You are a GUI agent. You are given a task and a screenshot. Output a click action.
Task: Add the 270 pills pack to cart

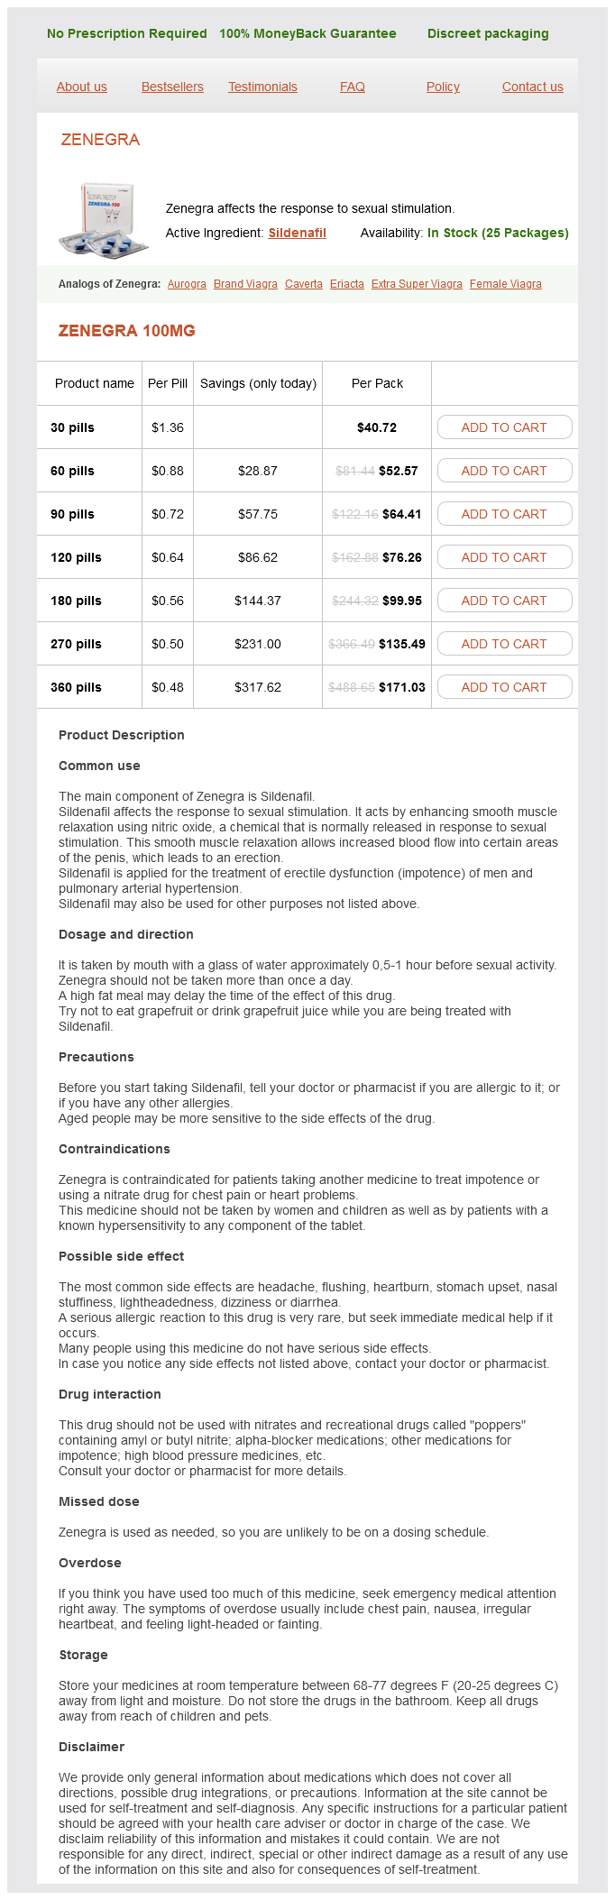click(x=504, y=644)
